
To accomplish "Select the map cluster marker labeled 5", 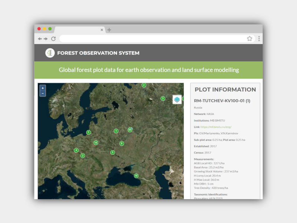I will [x=112, y=152].
